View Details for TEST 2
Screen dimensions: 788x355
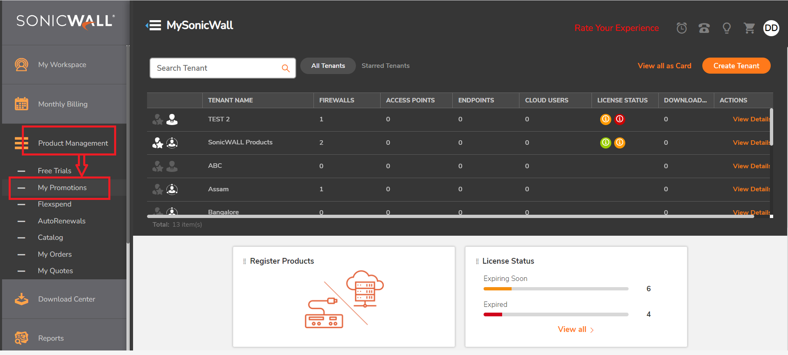(x=751, y=119)
